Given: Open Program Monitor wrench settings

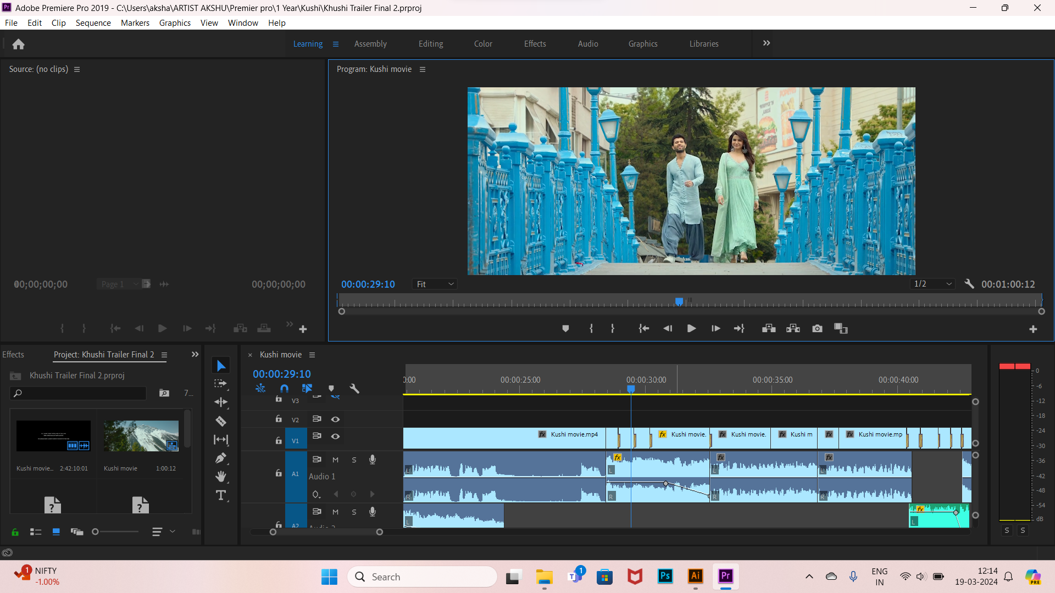Looking at the screenshot, I should coord(969,284).
